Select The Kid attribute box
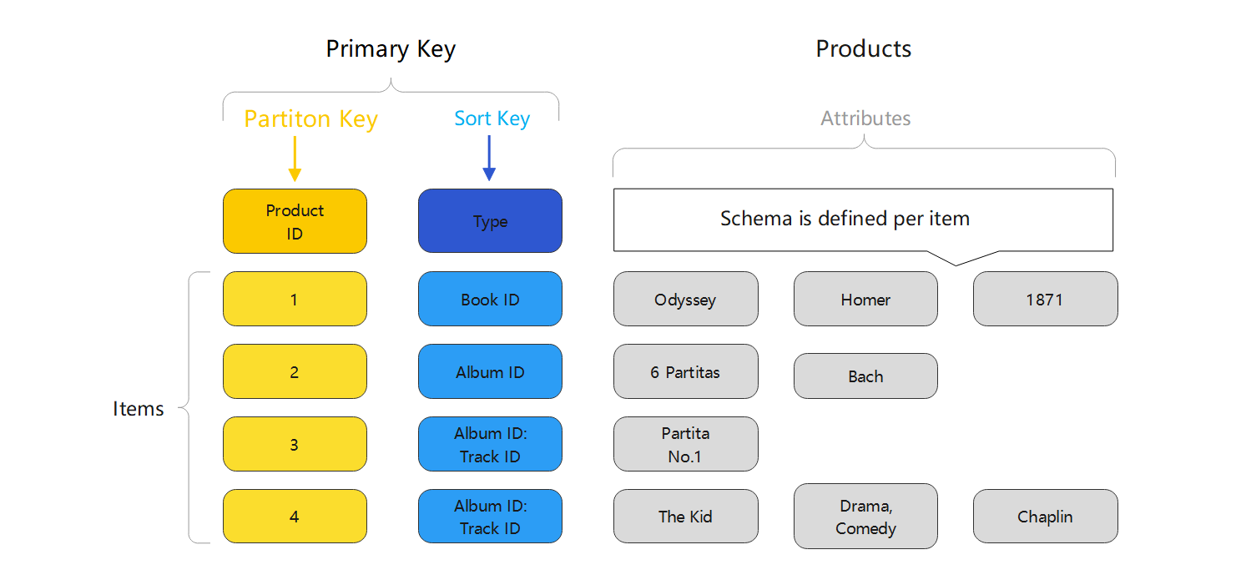The image size is (1236, 580). [685, 517]
